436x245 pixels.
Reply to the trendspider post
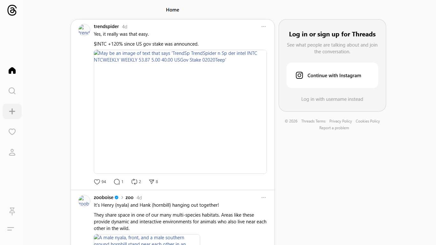(117, 182)
